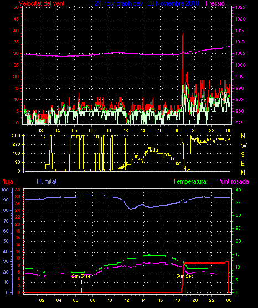Click the 16 value on rain axis

pyautogui.click(x=17, y=238)
